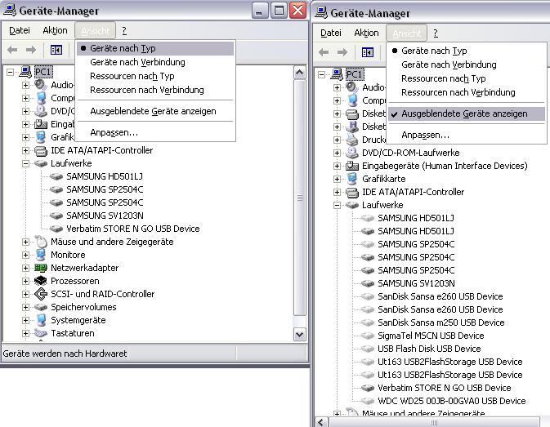
Task: Click the console tree icon in left toolbar
Action: [56, 50]
